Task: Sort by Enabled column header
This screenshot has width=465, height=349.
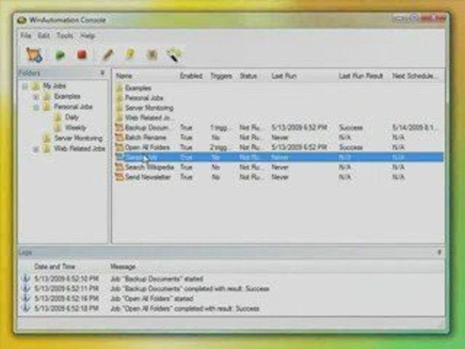Action: point(191,76)
